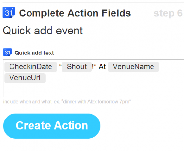The width and height of the screenshot is (184, 151).
Task: Click the 'include when and what' hint text
Action: 67,102
